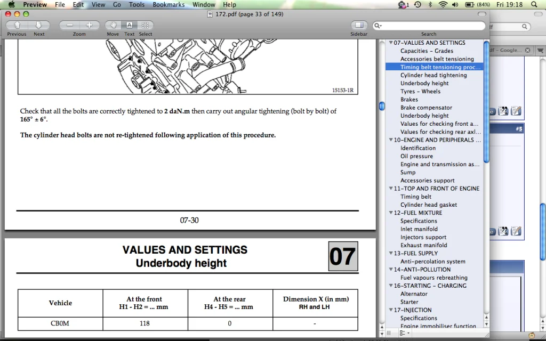Open Cylinder head tightening bookmark
The image size is (546, 341).
pyautogui.click(x=433, y=75)
